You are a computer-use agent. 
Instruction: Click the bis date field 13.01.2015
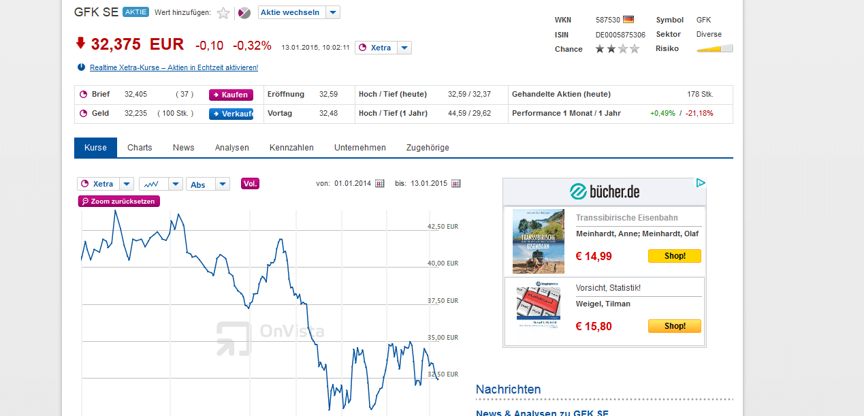pos(429,184)
